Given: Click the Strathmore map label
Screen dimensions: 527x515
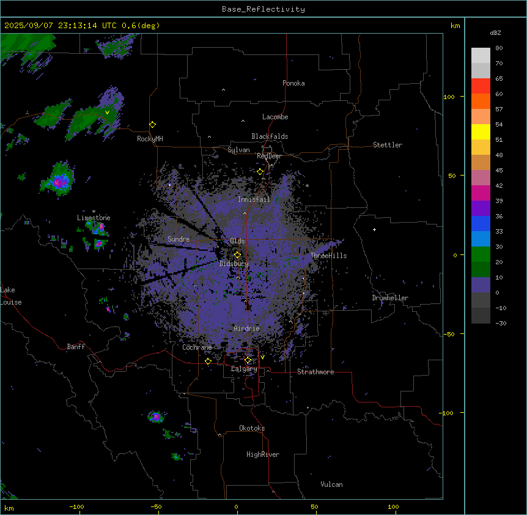Looking at the screenshot, I should coord(315,372).
